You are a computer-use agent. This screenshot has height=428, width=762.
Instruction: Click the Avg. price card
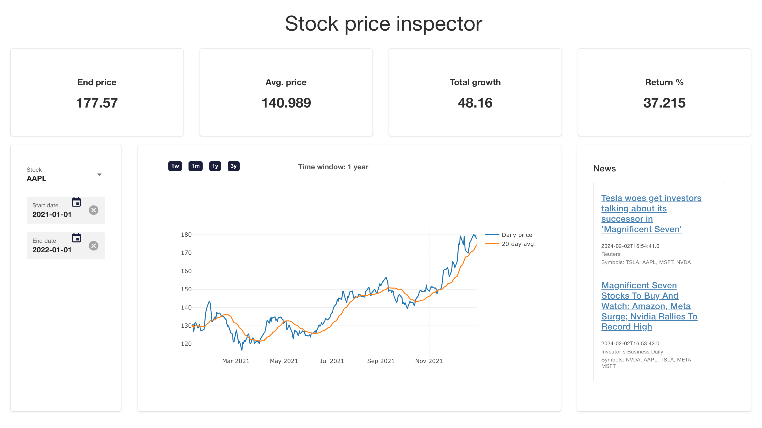pyautogui.click(x=286, y=92)
